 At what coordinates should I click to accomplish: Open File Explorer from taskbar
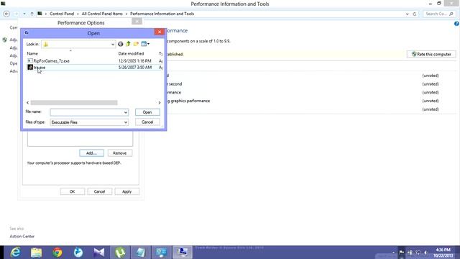[37, 253]
